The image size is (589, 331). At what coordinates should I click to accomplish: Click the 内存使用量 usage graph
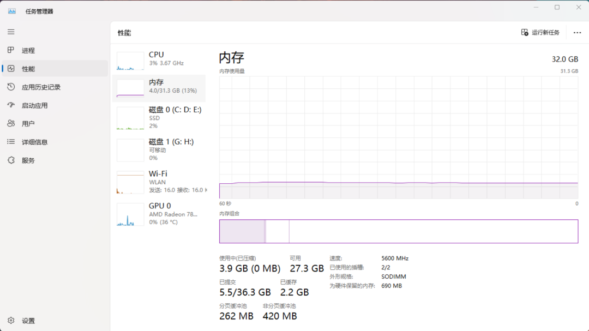click(399, 137)
